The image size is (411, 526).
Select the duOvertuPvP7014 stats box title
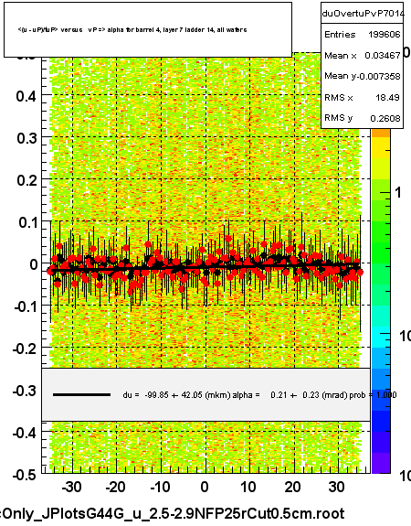[x=363, y=14]
